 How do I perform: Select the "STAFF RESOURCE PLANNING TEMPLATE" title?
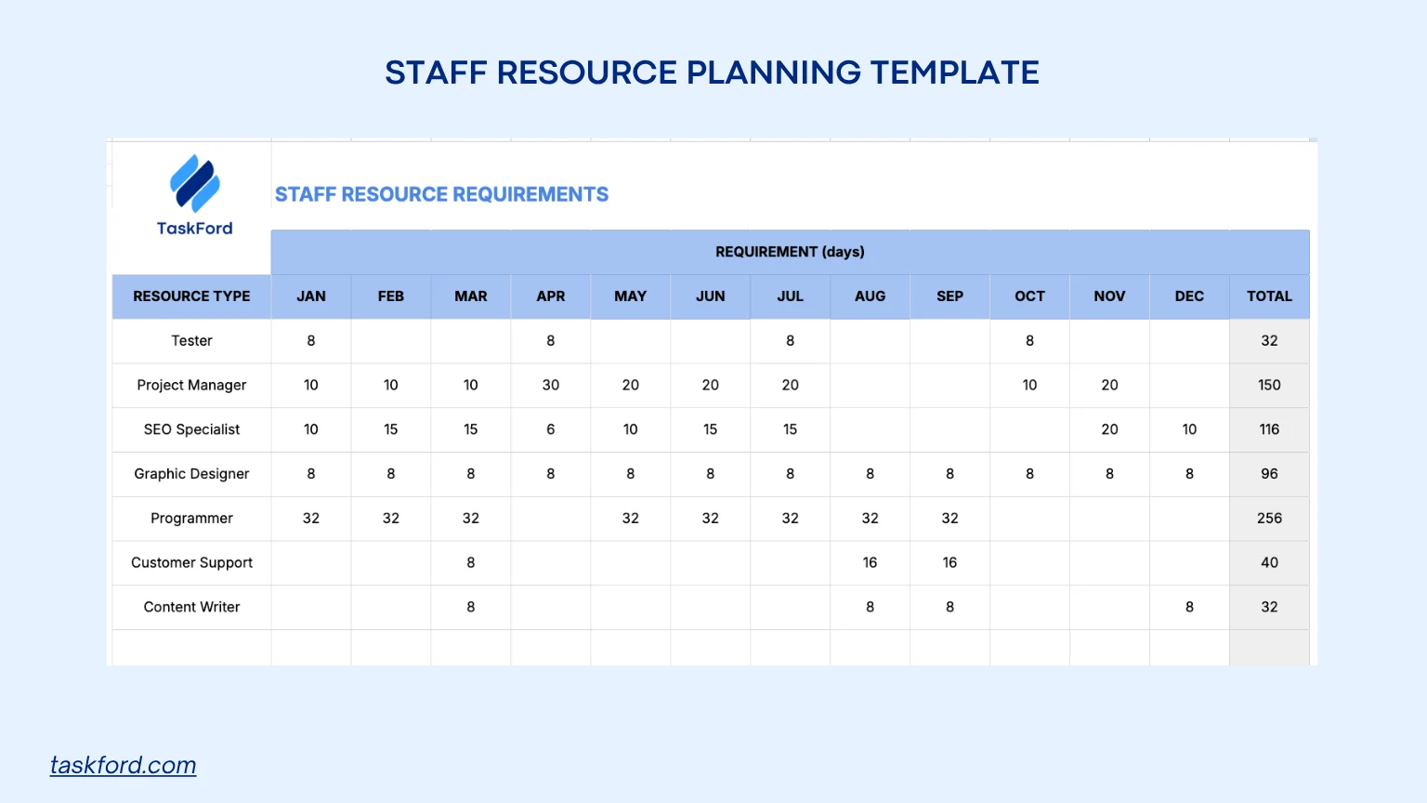pos(713,72)
